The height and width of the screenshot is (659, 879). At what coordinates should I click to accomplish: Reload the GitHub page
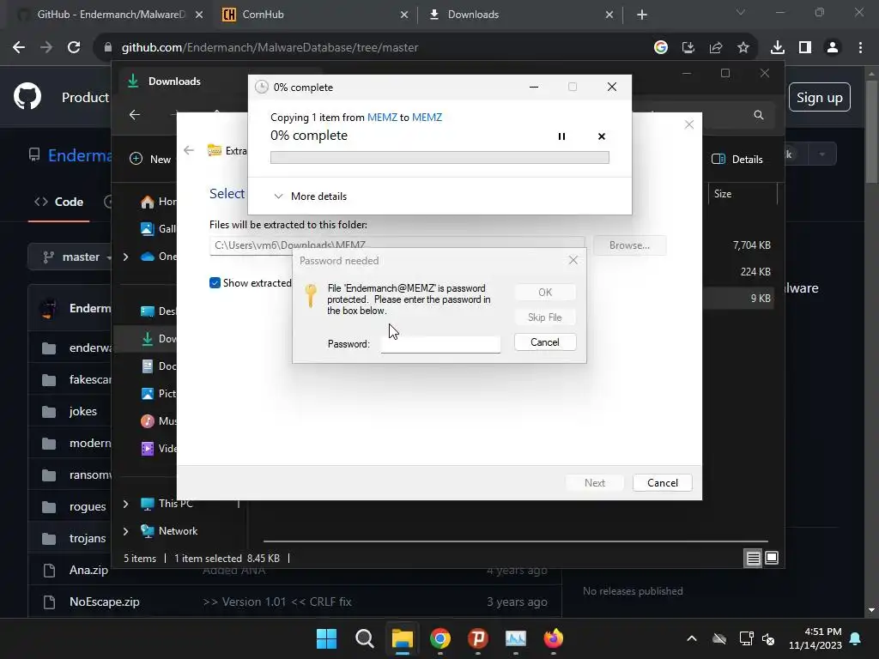pyautogui.click(x=74, y=48)
